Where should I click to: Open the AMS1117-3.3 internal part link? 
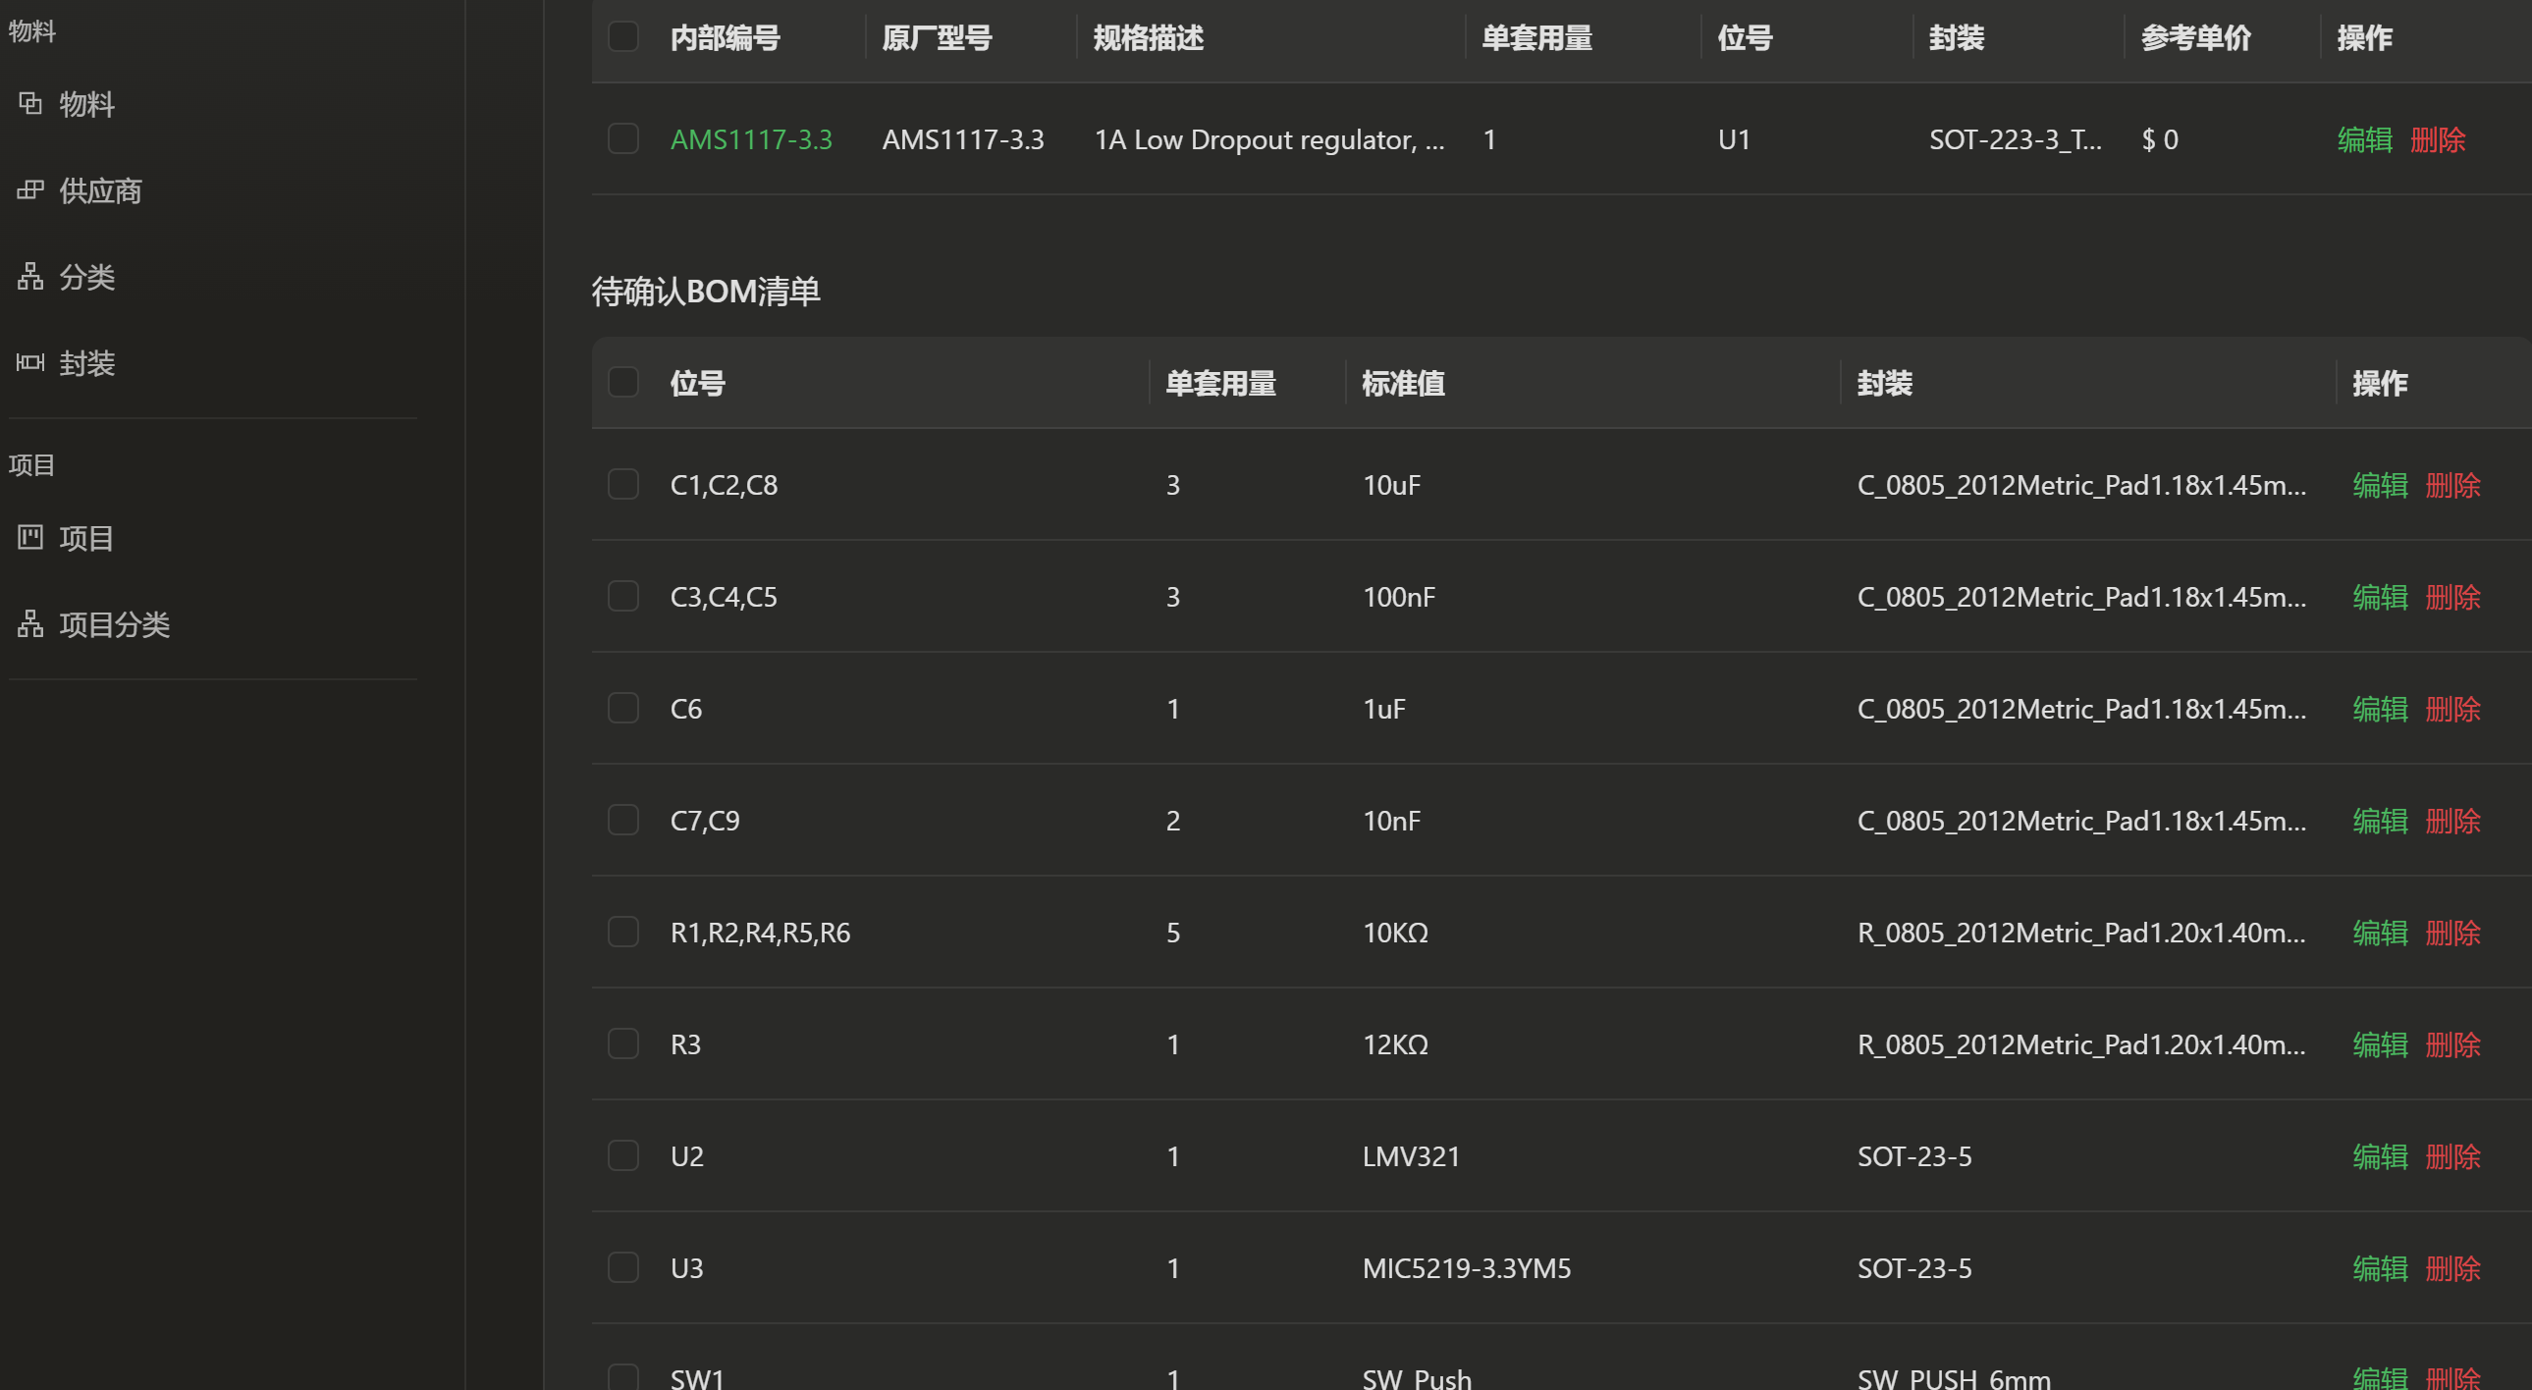[751, 139]
